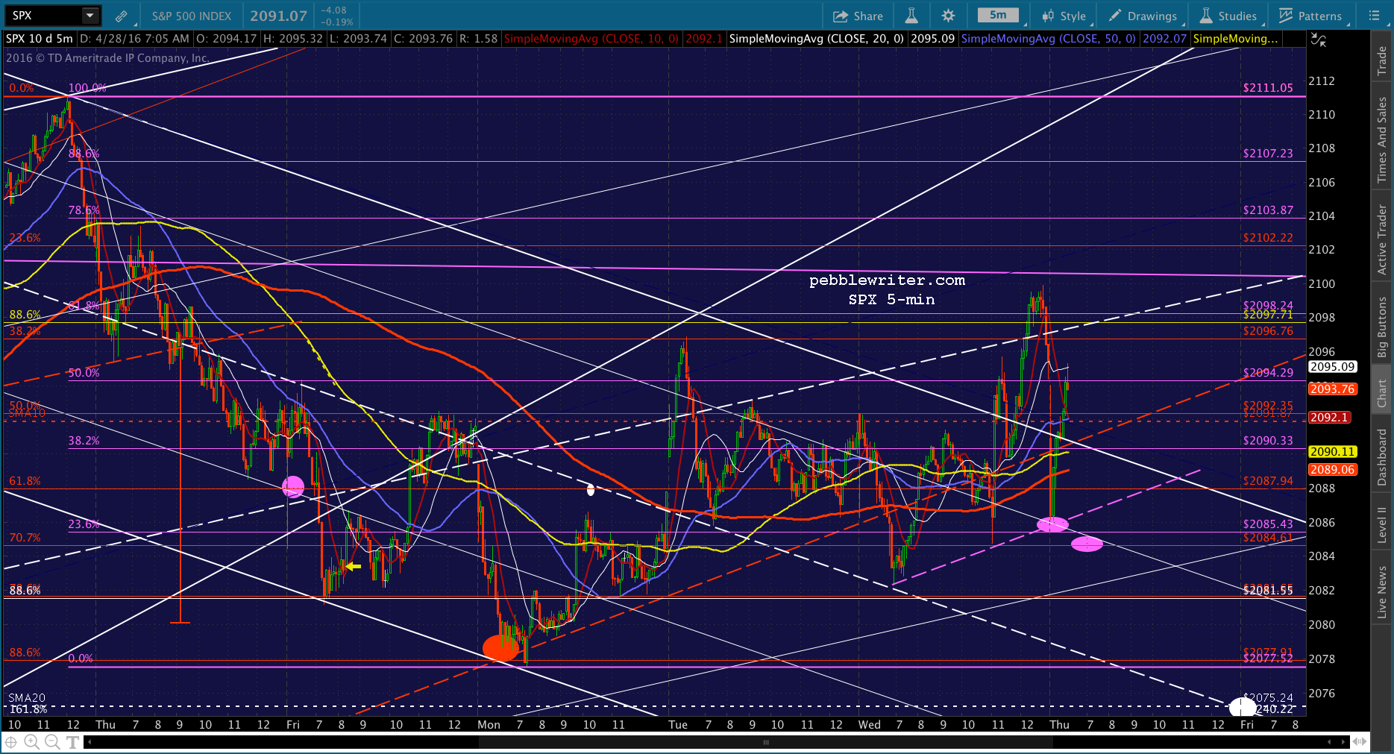Open the flask quick-studies icon beside Share
The width and height of the screenshot is (1394, 754).
(911, 16)
